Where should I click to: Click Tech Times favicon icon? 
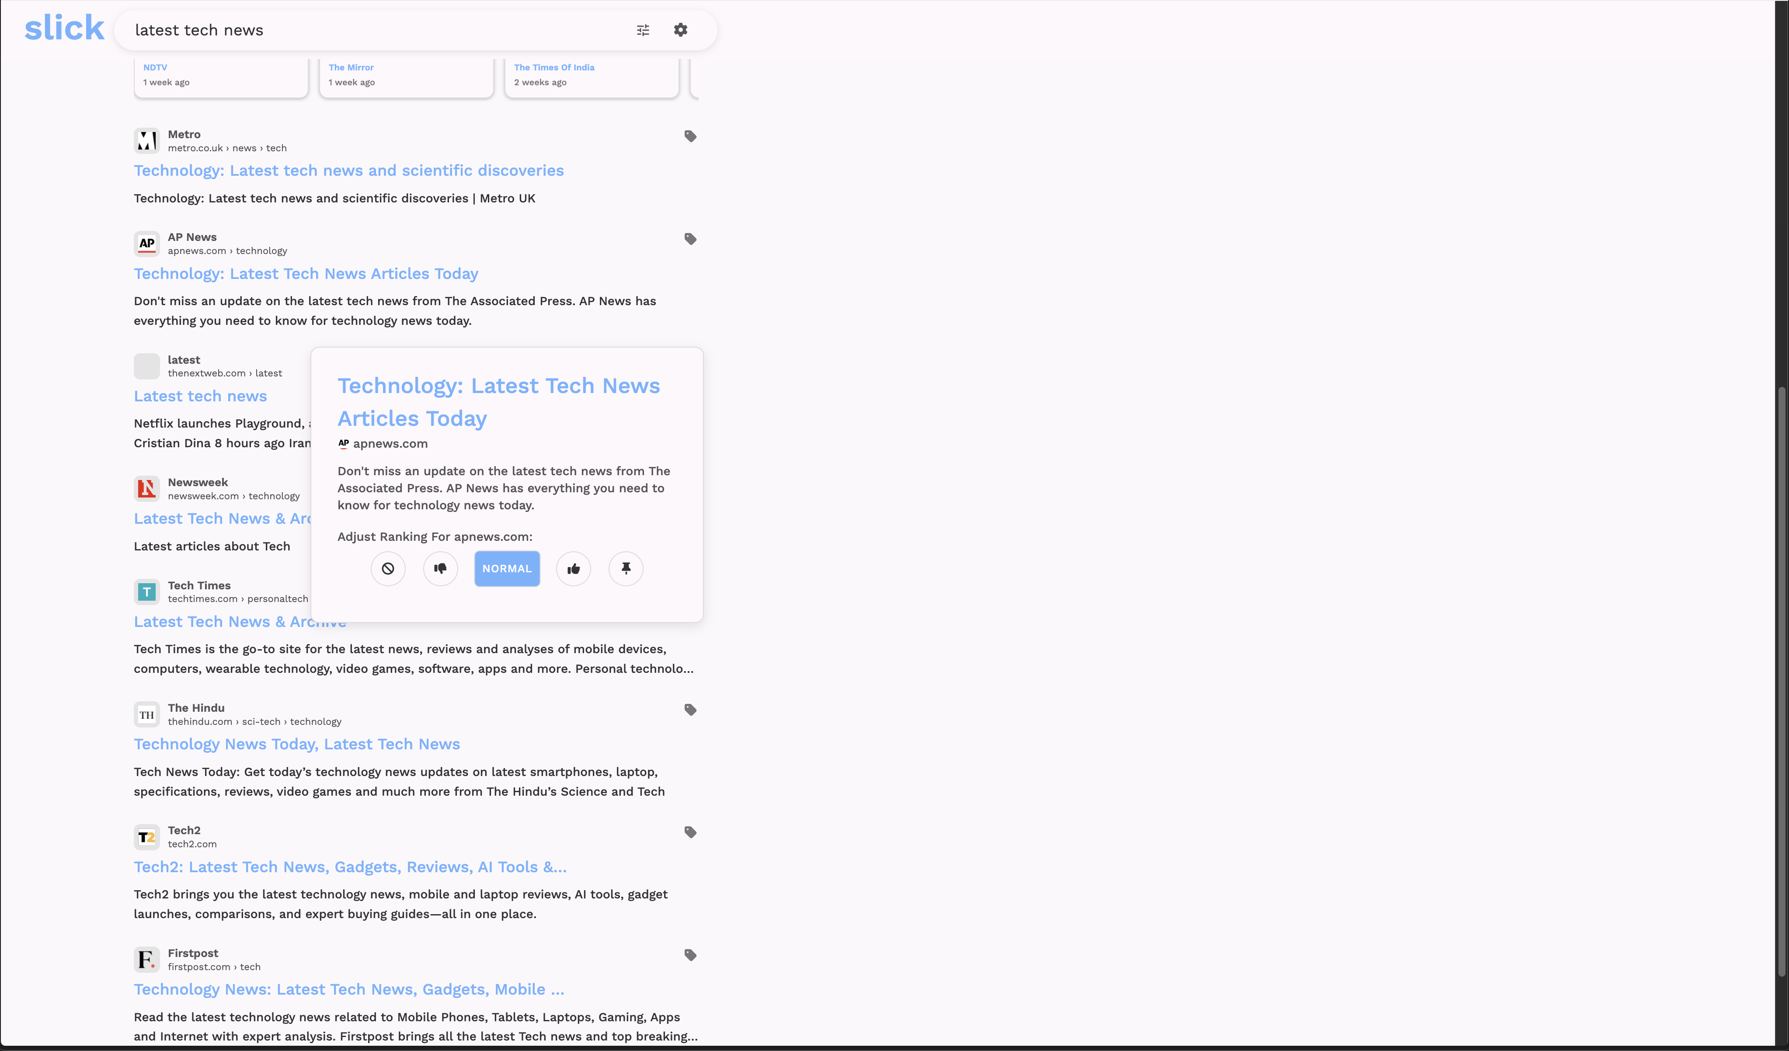[x=147, y=592]
